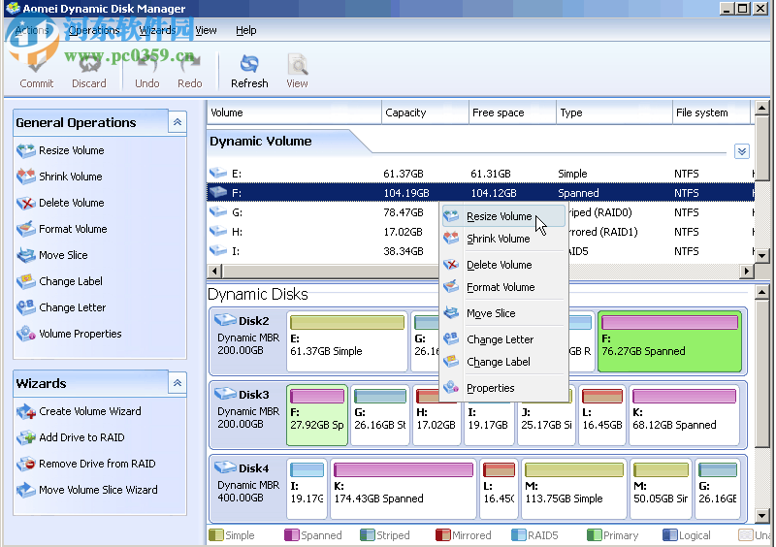Select M: 113.75GB Simple partition on Disk4
This screenshot has height=547, width=776.
[x=573, y=489]
